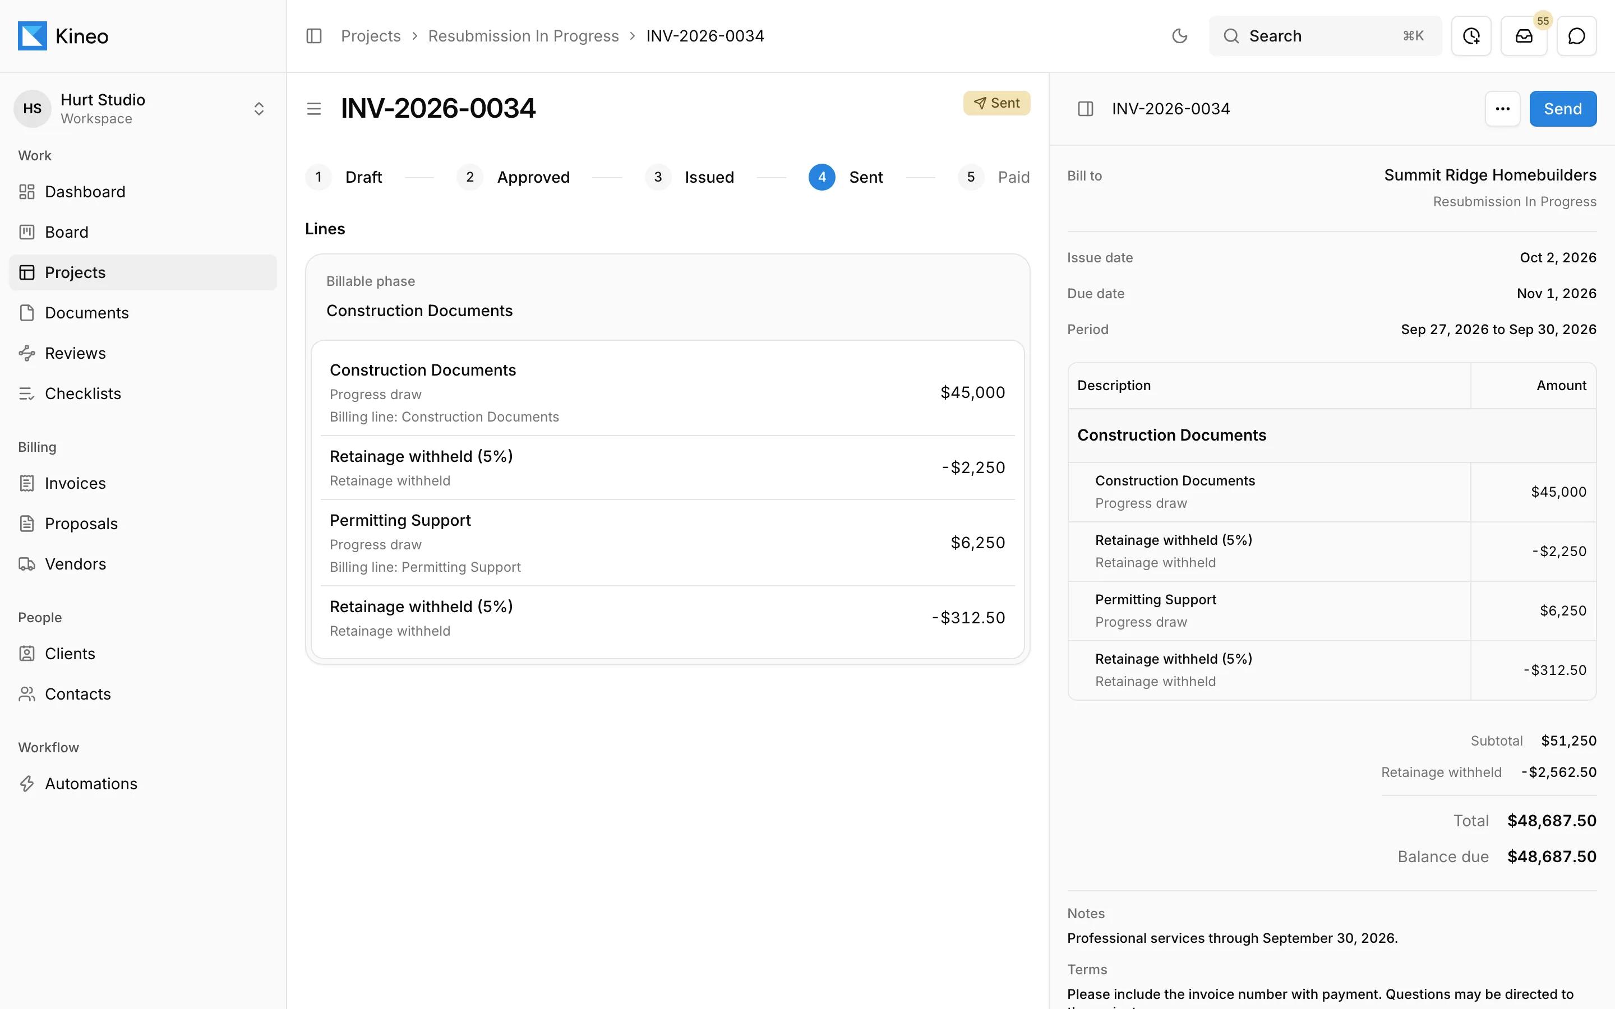Open Board in the sidebar
This screenshot has width=1615, height=1009.
point(143,232)
